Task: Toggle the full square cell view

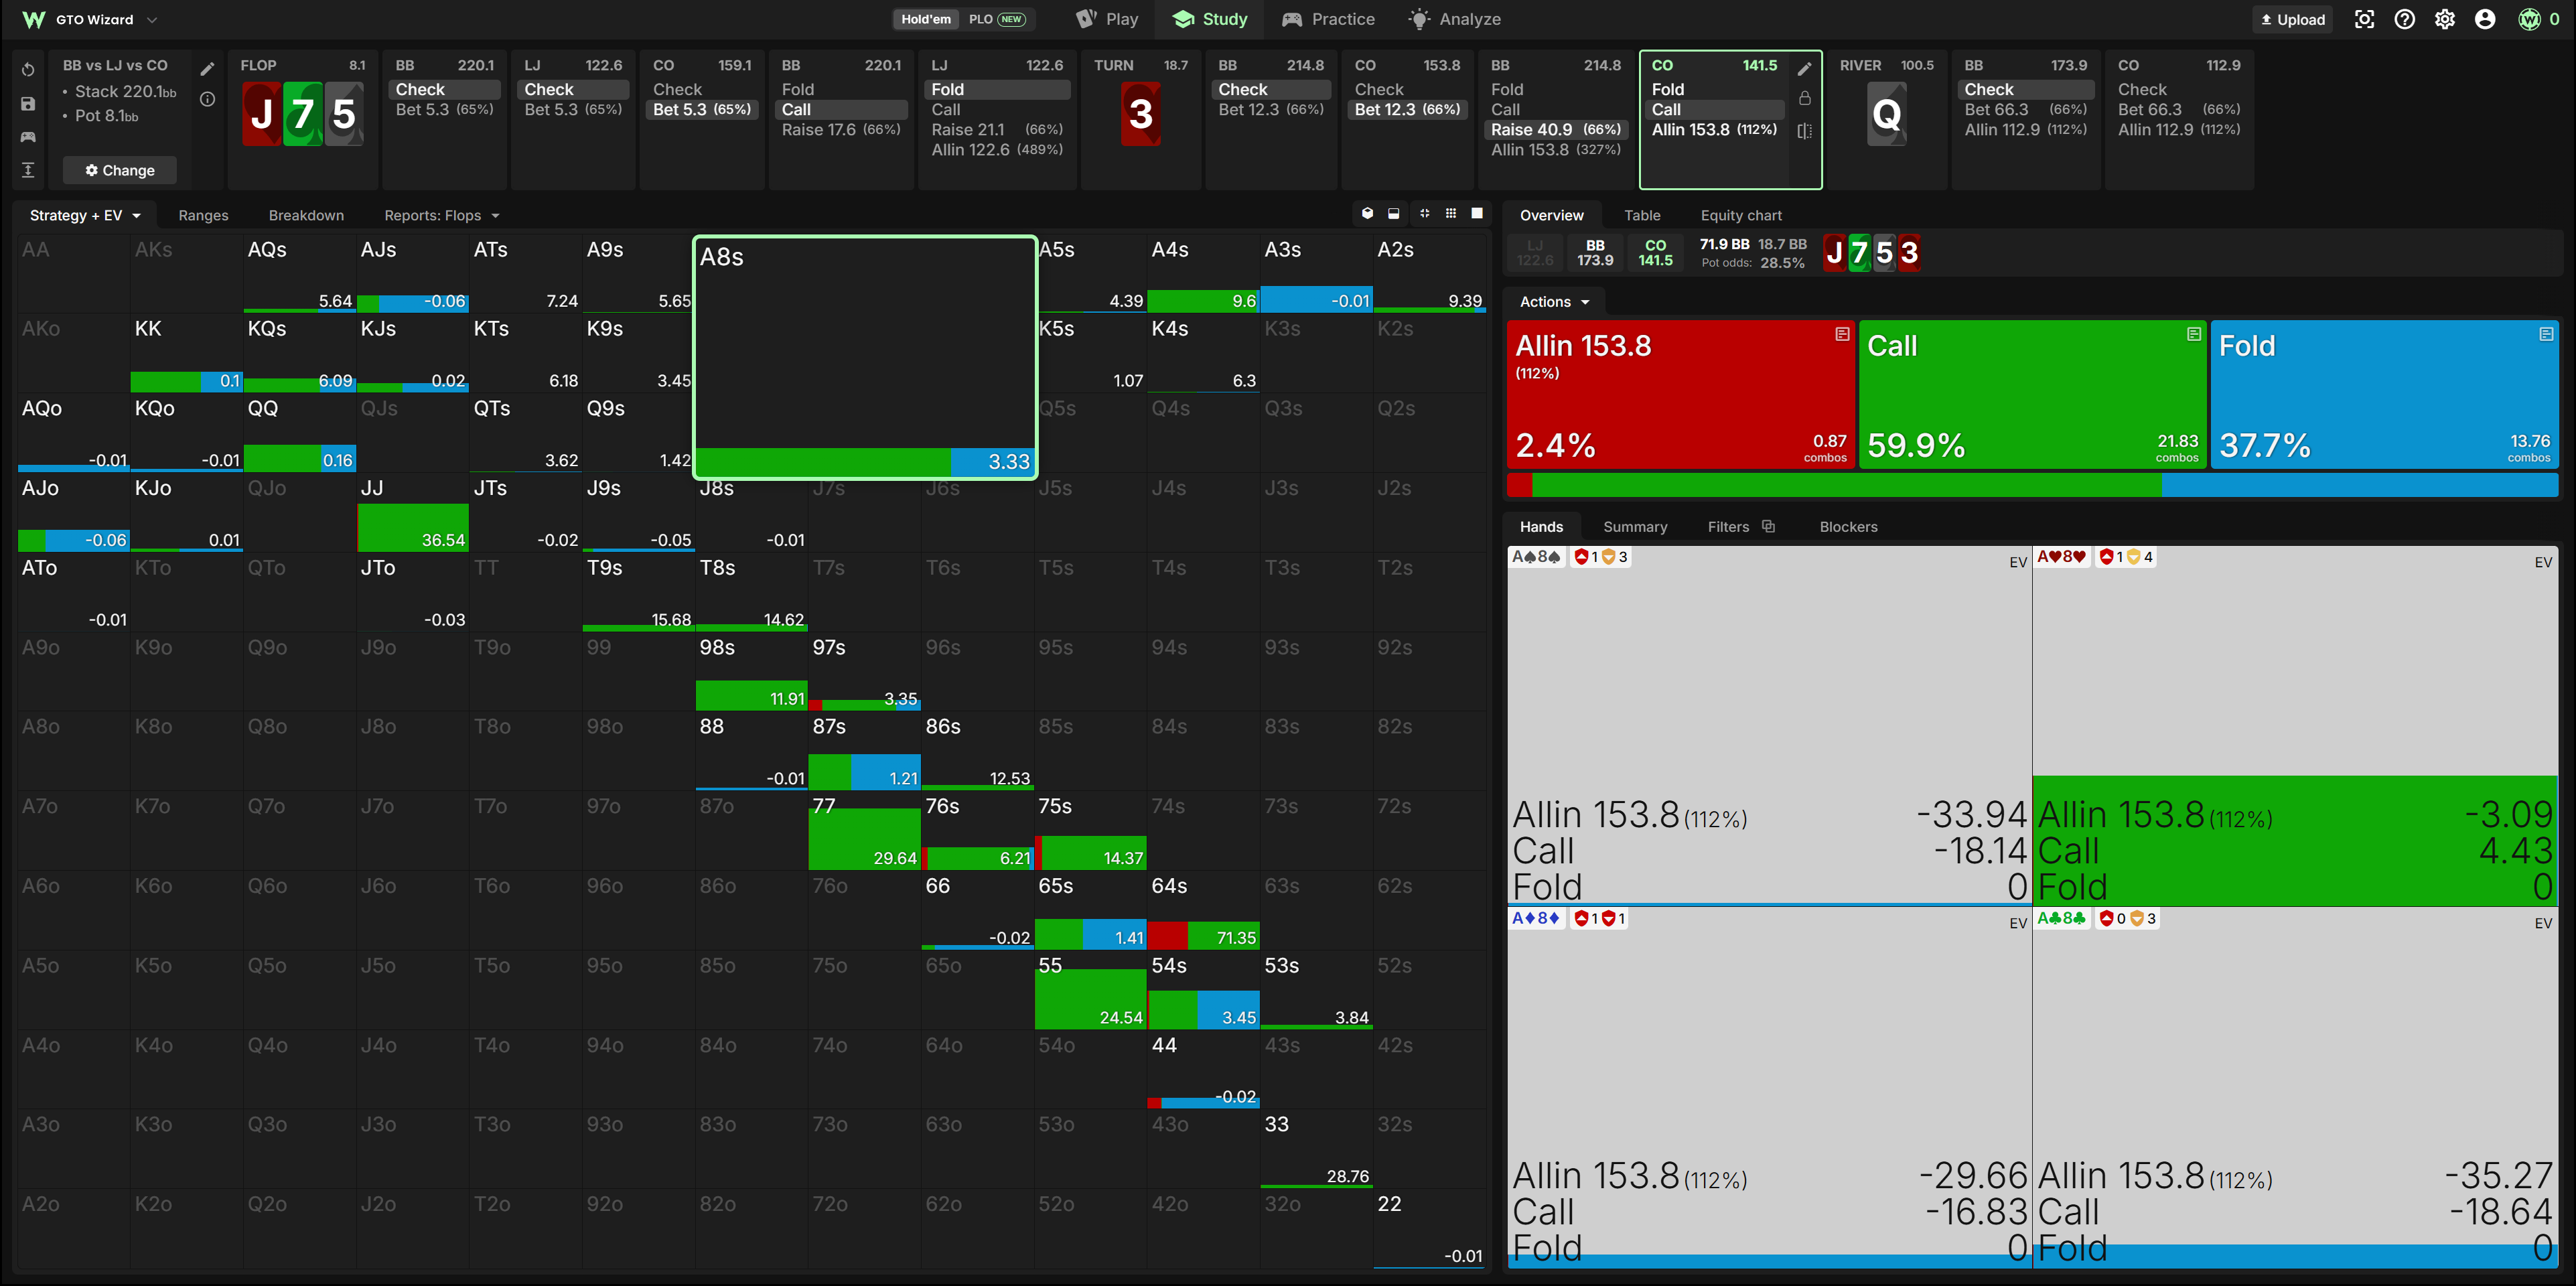Action: [1477, 213]
